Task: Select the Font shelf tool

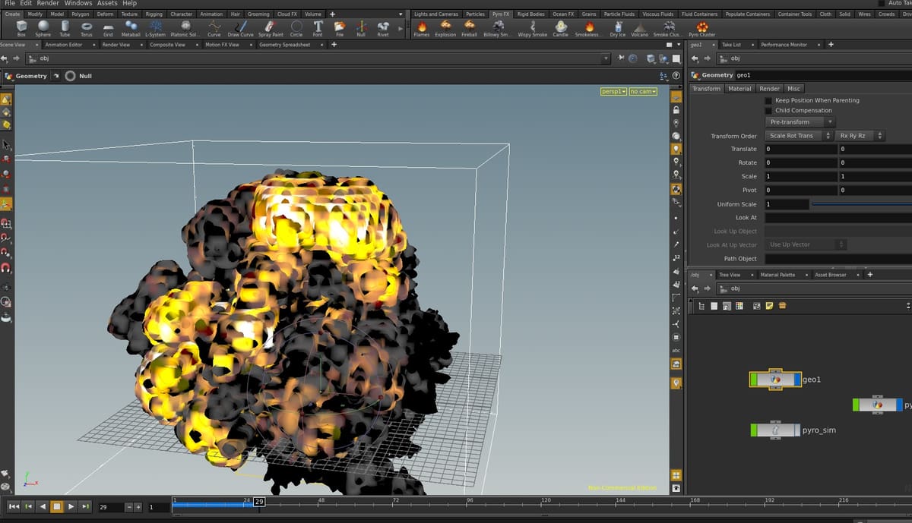Action: (318, 29)
